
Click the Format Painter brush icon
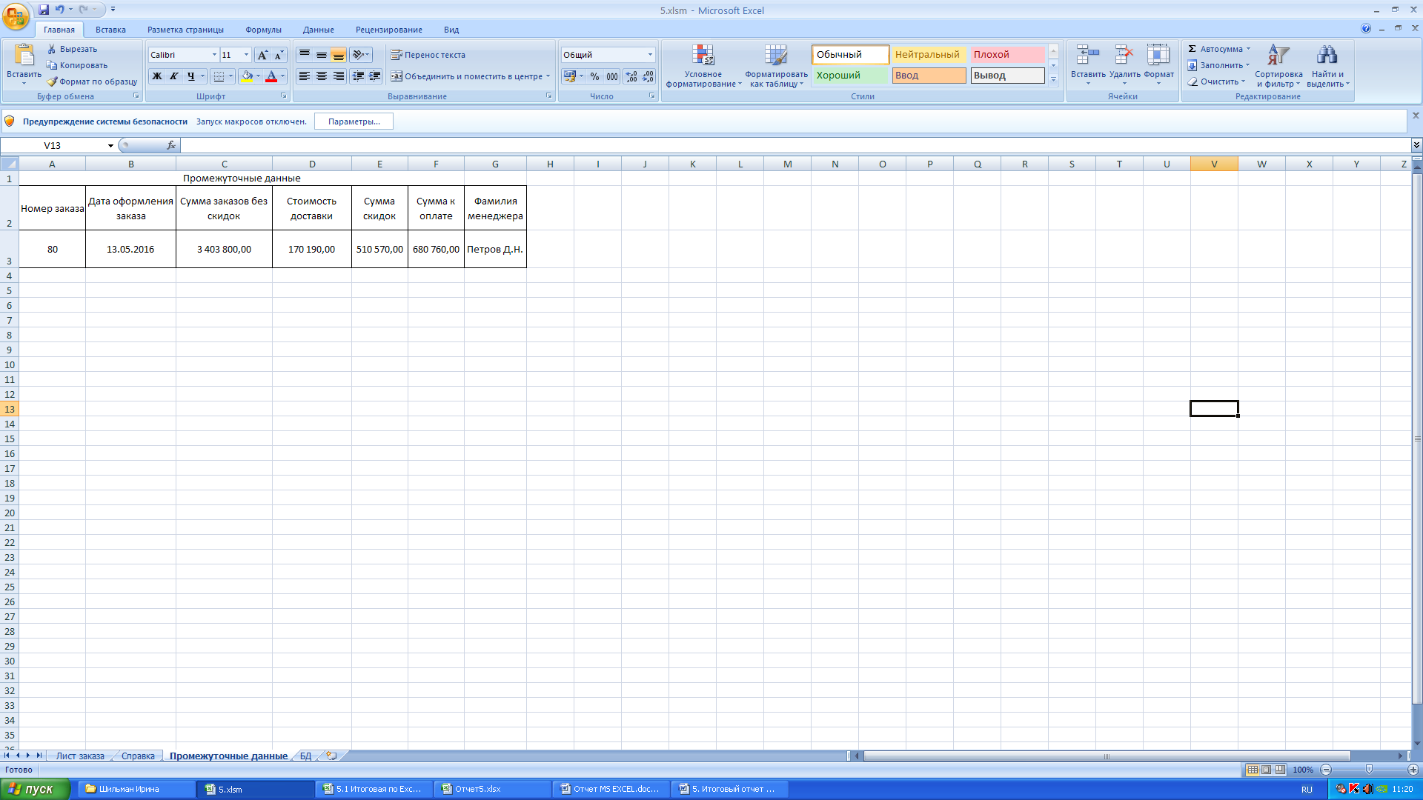click(53, 81)
